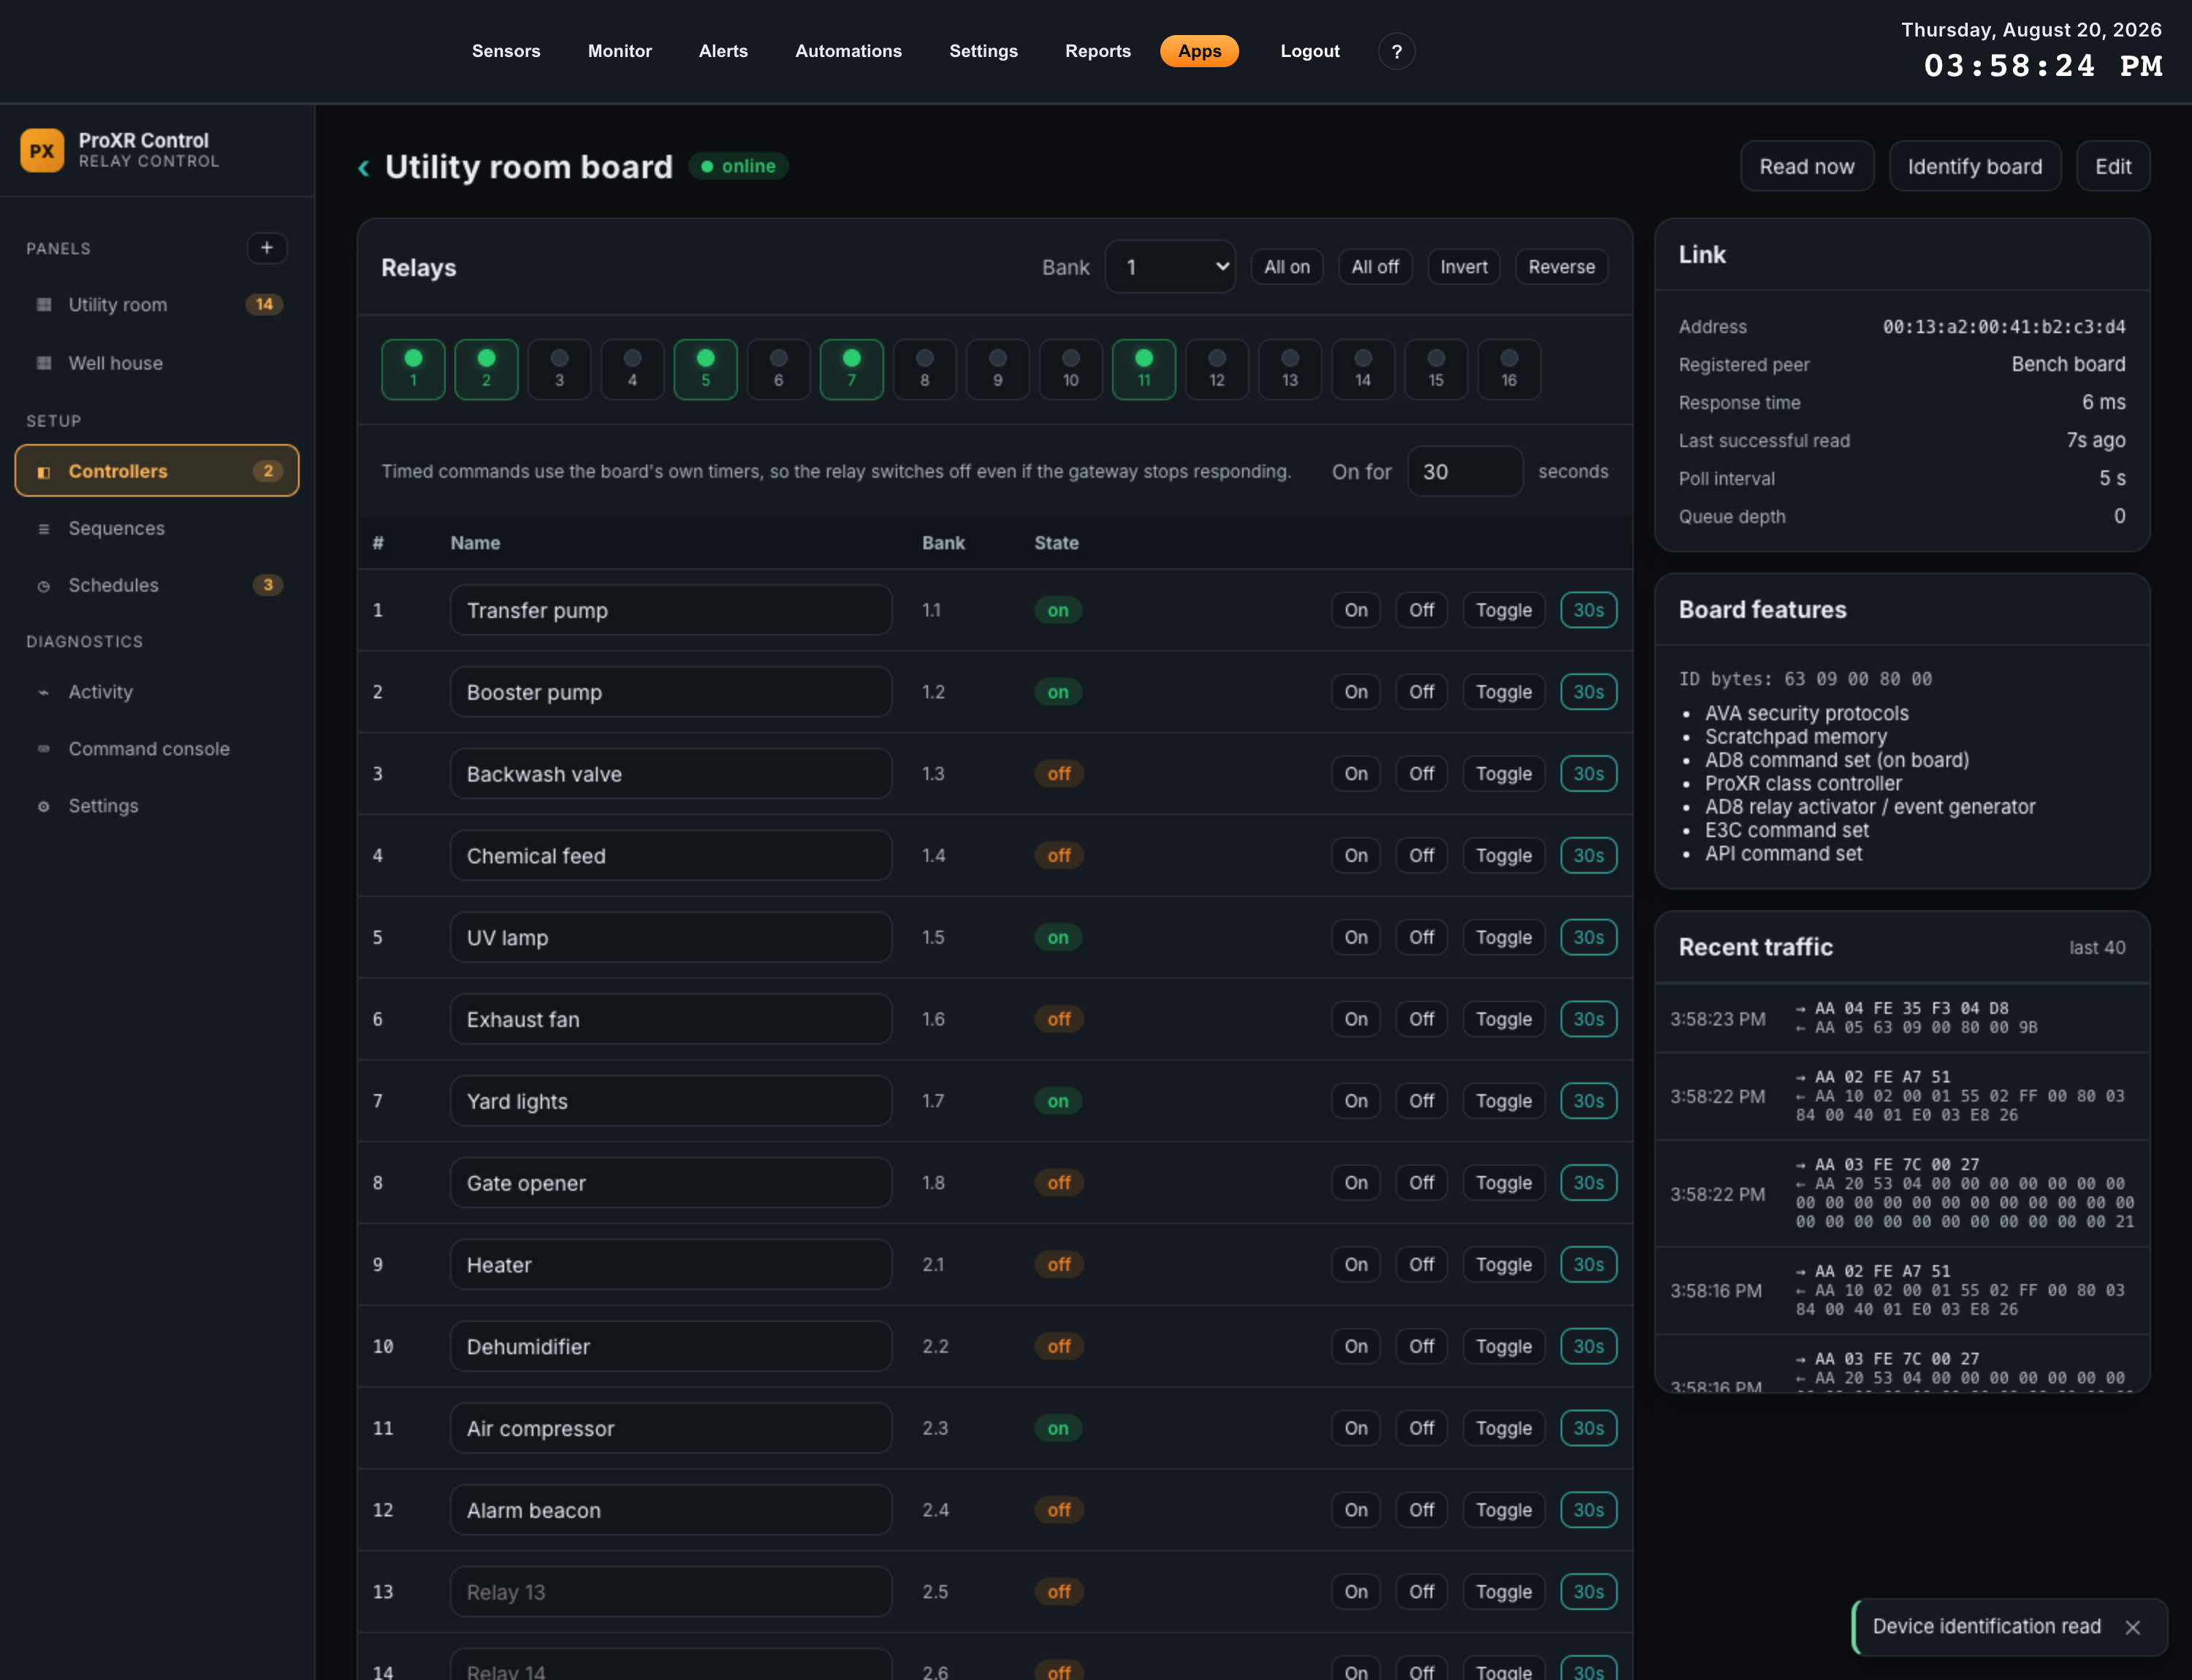Viewport: 2192px width, 1680px height.
Task: Toggle relay 16 indicator tile
Action: [x=1509, y=369]
